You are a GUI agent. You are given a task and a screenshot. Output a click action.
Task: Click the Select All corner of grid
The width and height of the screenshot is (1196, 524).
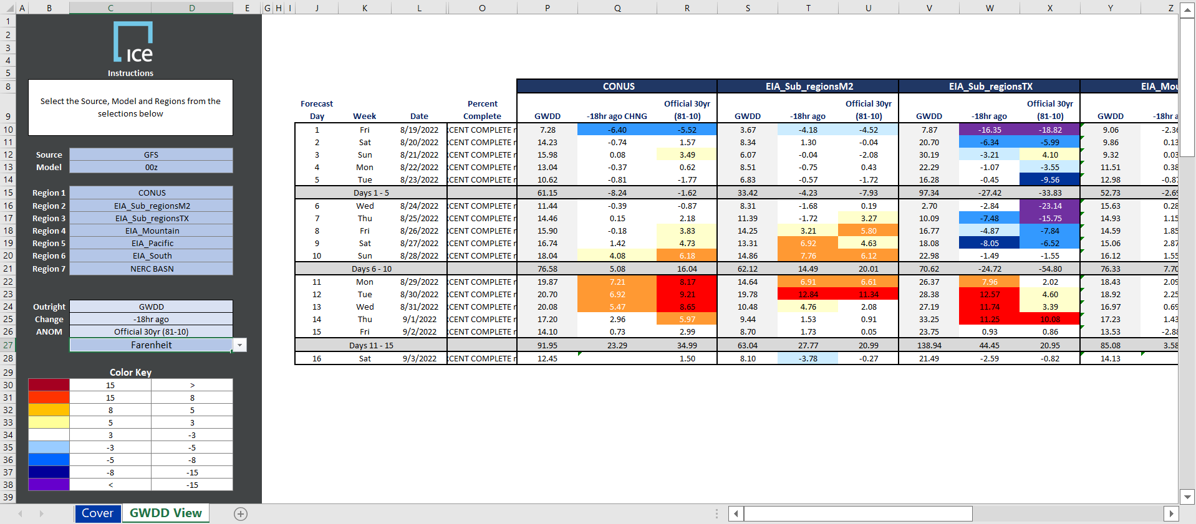point(7,7)
